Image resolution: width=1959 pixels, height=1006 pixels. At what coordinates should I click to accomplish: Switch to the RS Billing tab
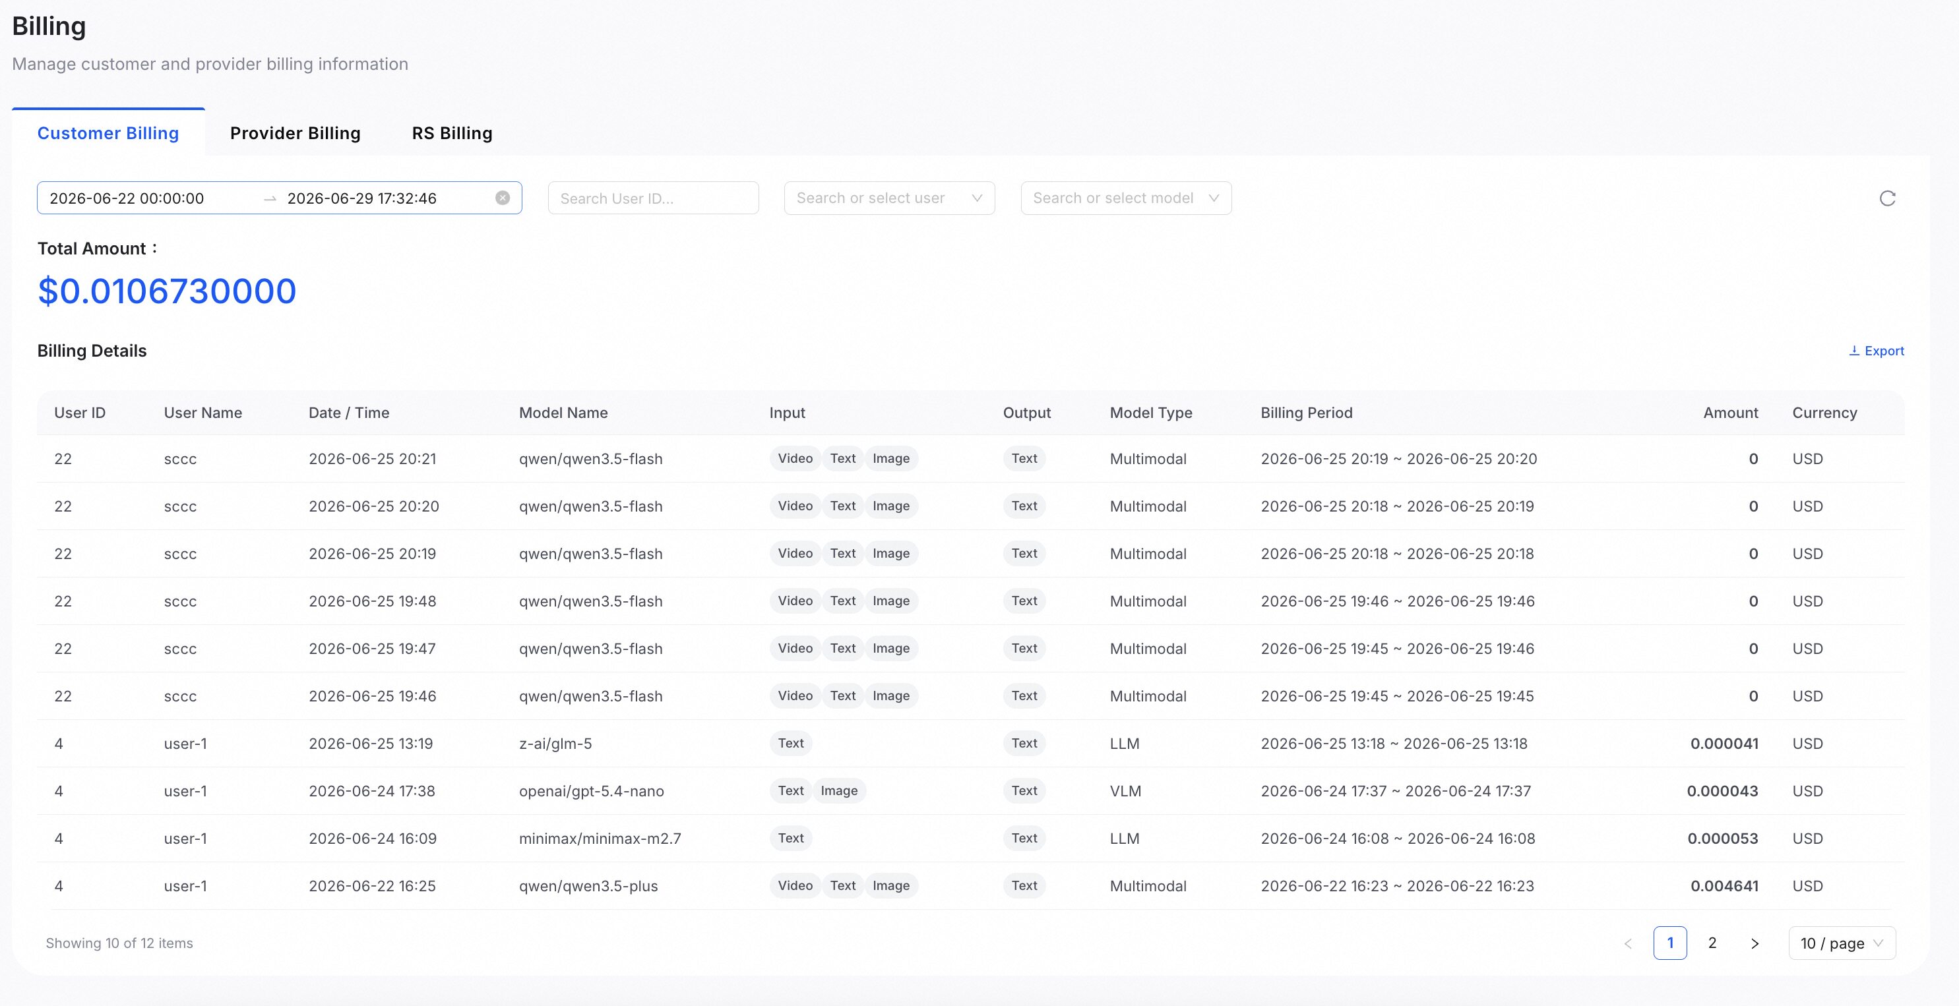pyautogui.click(x=452, y=133)
